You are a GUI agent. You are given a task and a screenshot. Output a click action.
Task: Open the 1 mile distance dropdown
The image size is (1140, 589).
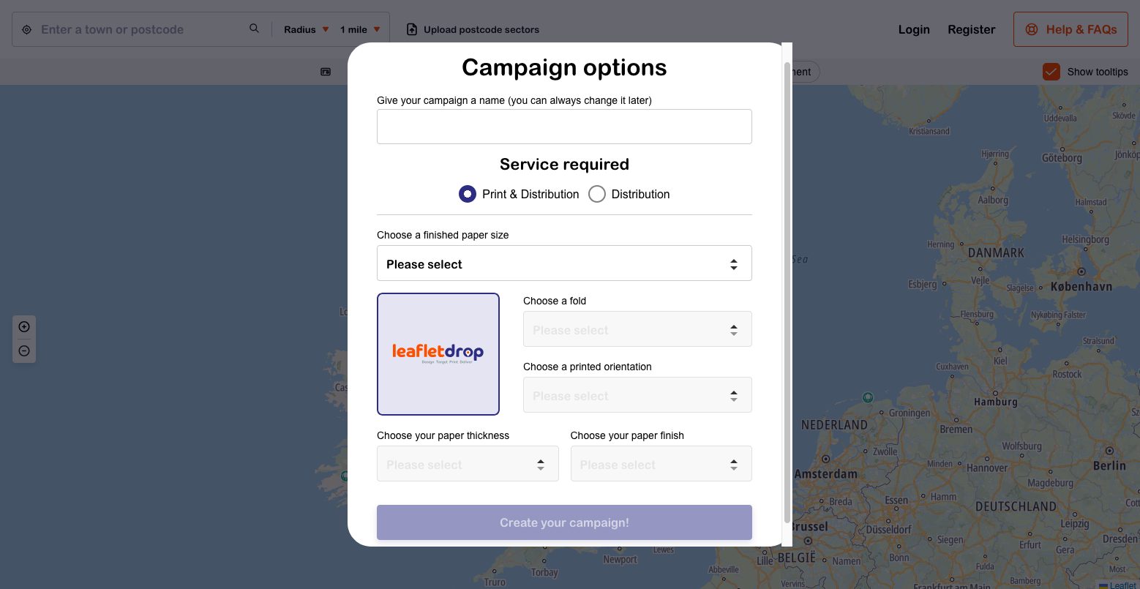click(360, 30)
